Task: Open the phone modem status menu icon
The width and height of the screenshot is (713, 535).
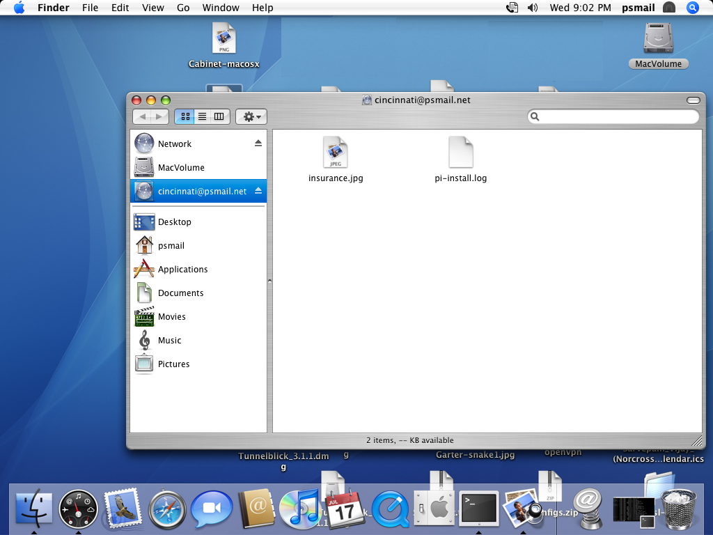Action: 512,8
